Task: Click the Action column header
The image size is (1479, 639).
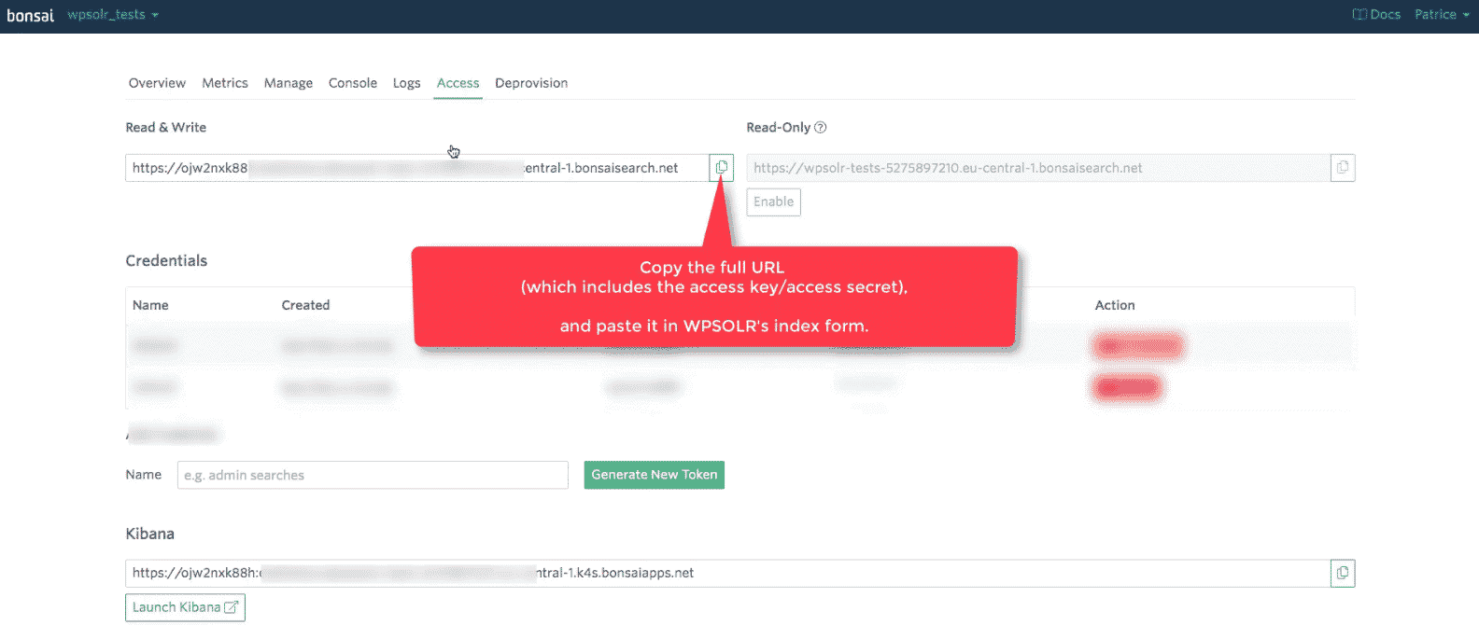Action: [x=1115, y=305]
